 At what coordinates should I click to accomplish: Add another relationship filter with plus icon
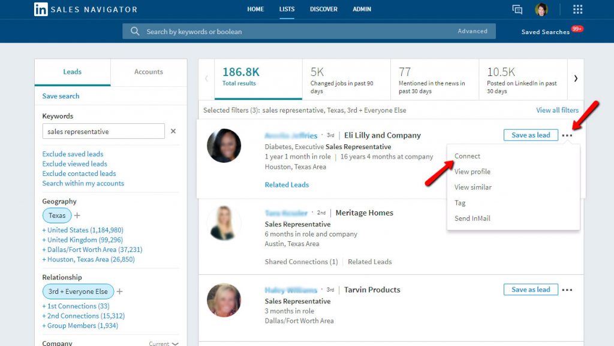pos(120,292)
